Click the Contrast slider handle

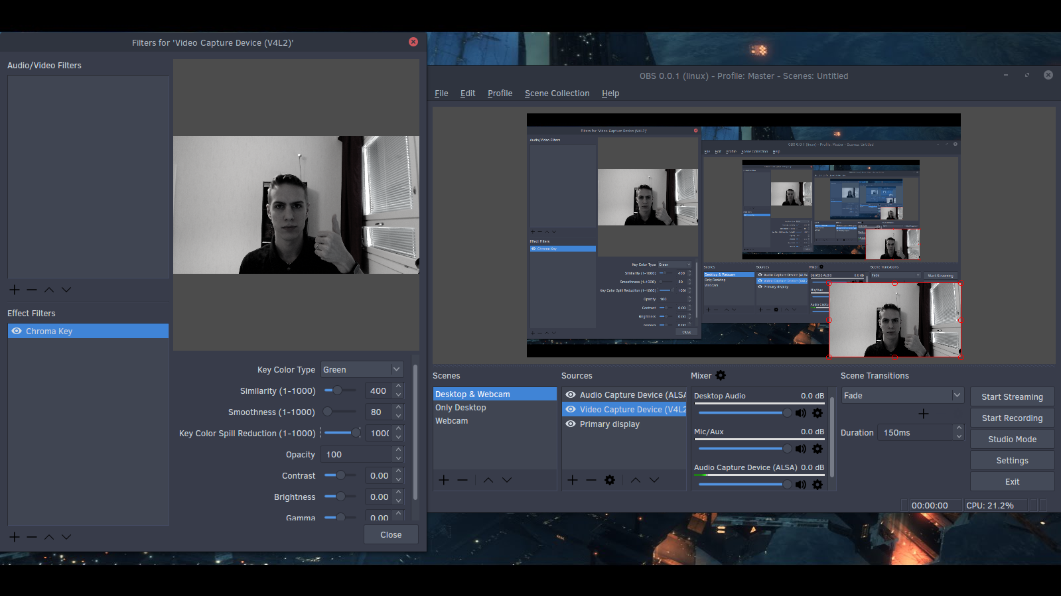point(340,475)
